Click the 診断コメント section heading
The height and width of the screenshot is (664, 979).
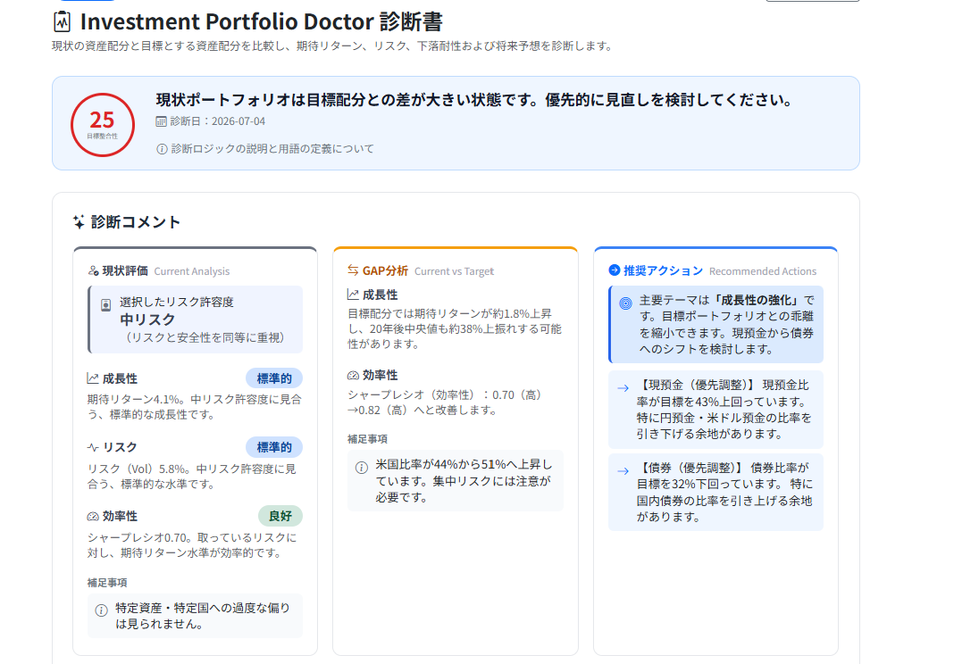[136, 221]
